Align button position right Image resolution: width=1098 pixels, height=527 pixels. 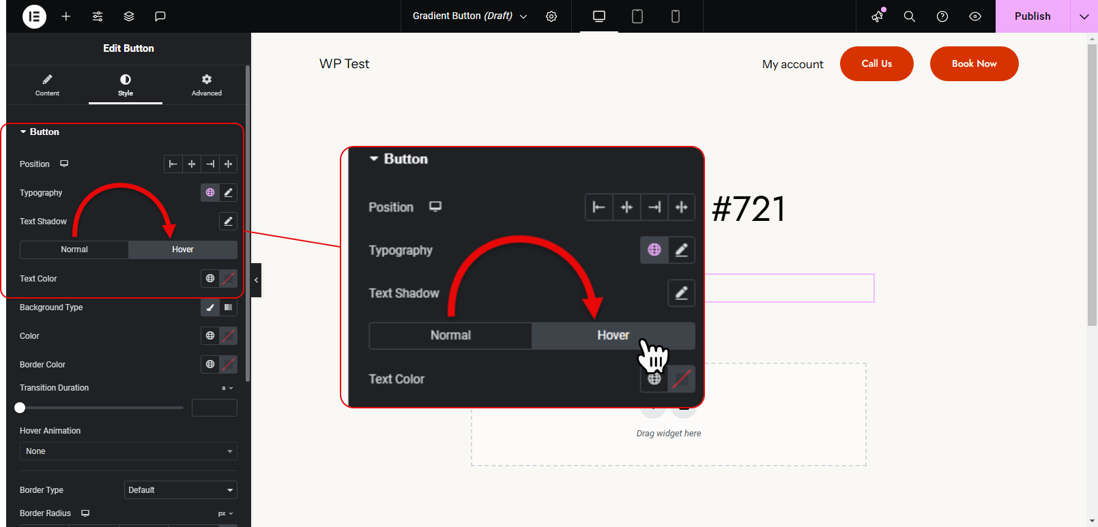pyautogui.click(x=210, y=164)
